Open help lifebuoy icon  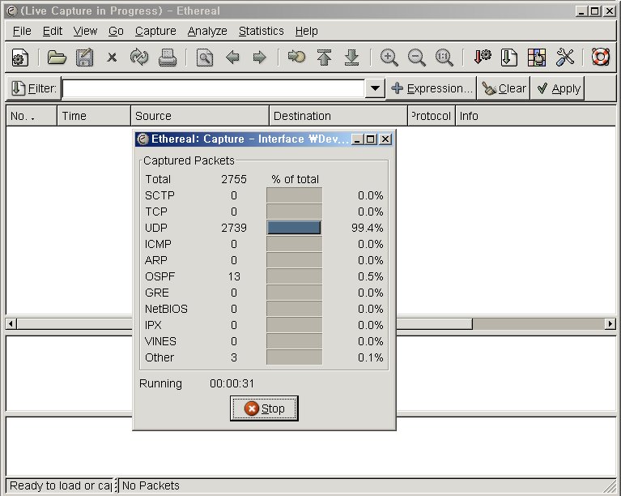pyautogui.click(x=601, y=58)
